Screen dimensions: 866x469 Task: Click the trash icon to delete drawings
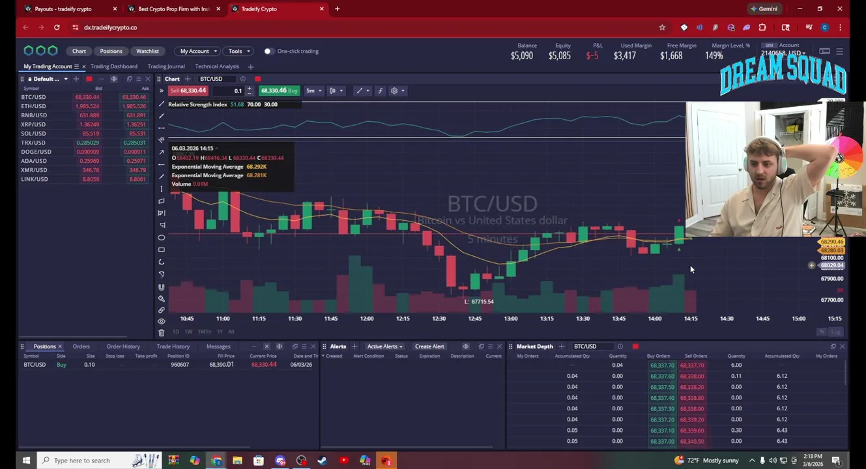[162, 333]
